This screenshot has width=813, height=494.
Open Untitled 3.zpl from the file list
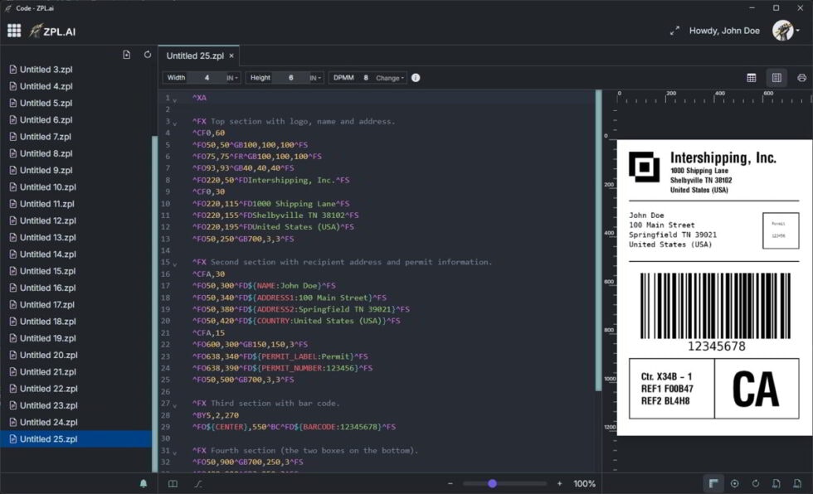[x=46, y=70]
